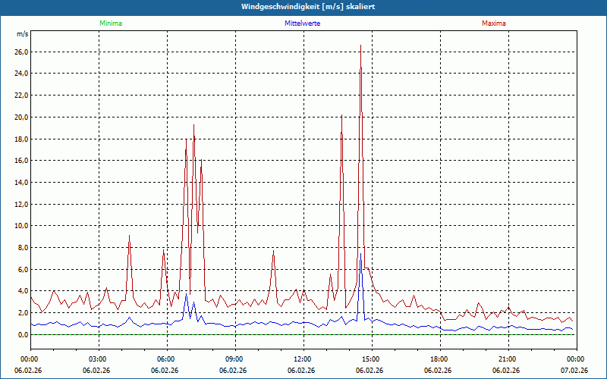Click the 18:00 time axis label
This screenshot has height=379, width=607.
pyautogui.click(x=440, y=359)
